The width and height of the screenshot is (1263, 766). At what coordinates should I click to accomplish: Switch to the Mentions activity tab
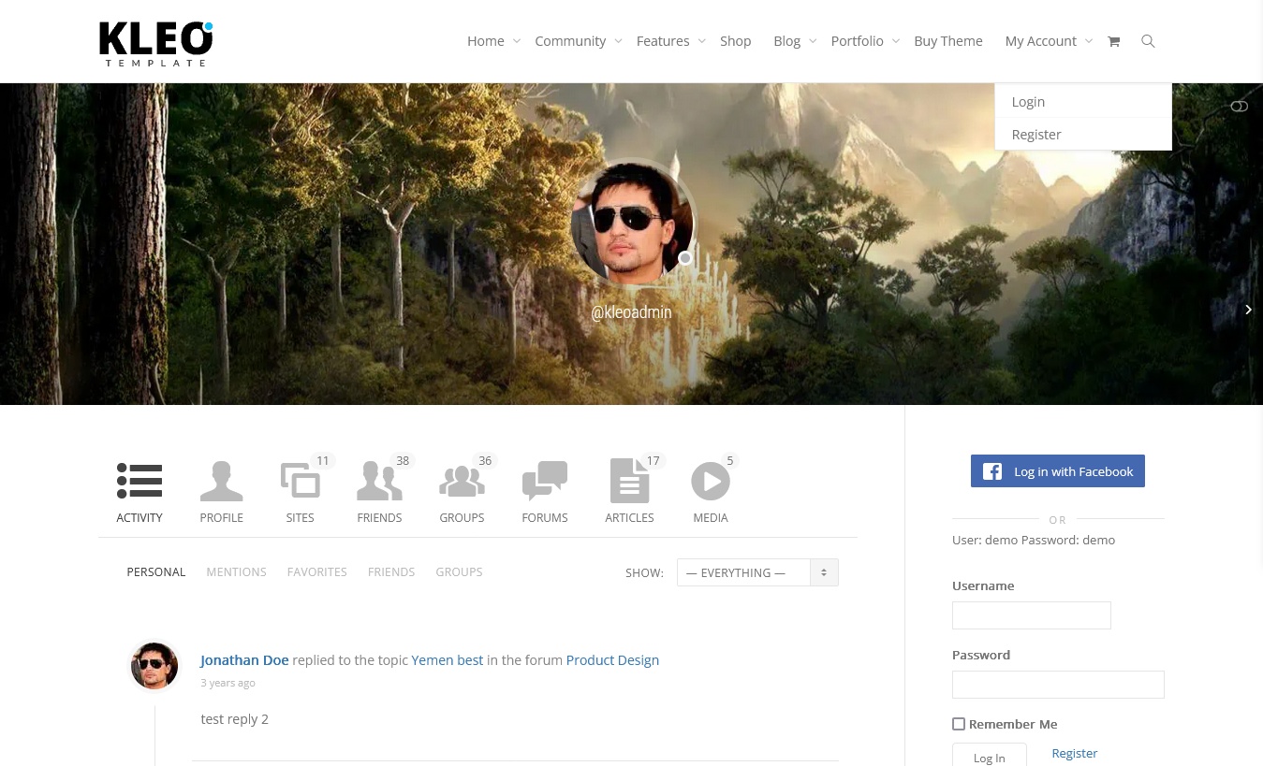pyautogui.click(x=236, y=571)
